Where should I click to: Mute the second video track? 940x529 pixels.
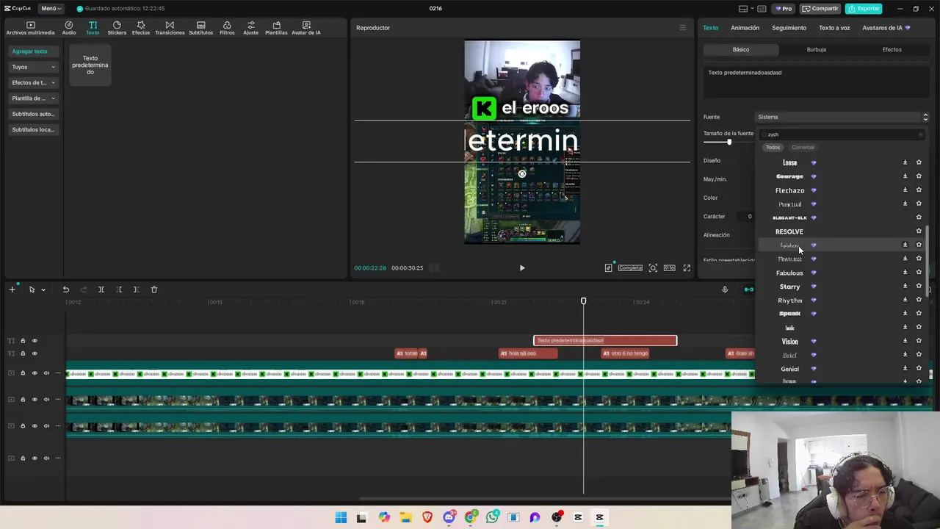46,400
